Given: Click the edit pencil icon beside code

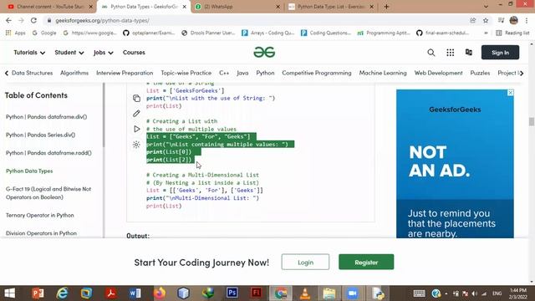Looking at the screenshot, I should point(136,114).
